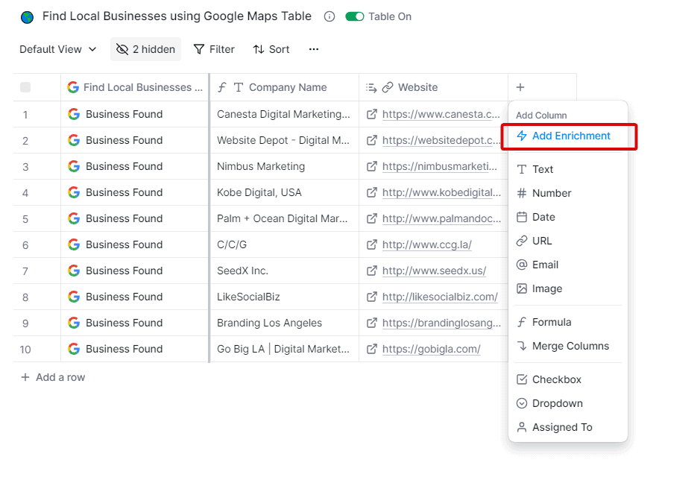
Task: Open the brandinglosang... link
Action: coord(441,323)
